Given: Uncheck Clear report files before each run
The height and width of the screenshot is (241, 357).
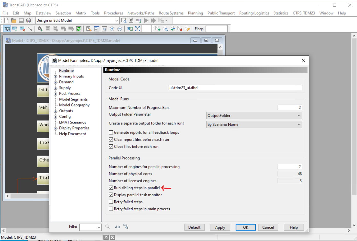Looking at the screenshot, I should tap(111, 140).
